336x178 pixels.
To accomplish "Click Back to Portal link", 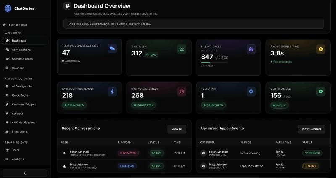I will click(x=18, y=25).
